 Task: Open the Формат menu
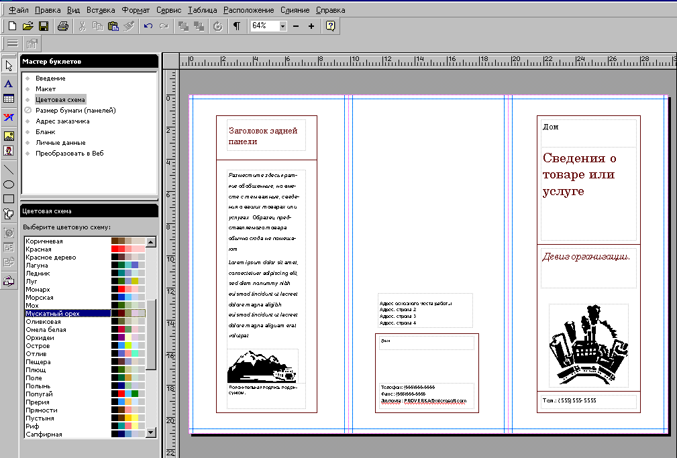point(136,10)
